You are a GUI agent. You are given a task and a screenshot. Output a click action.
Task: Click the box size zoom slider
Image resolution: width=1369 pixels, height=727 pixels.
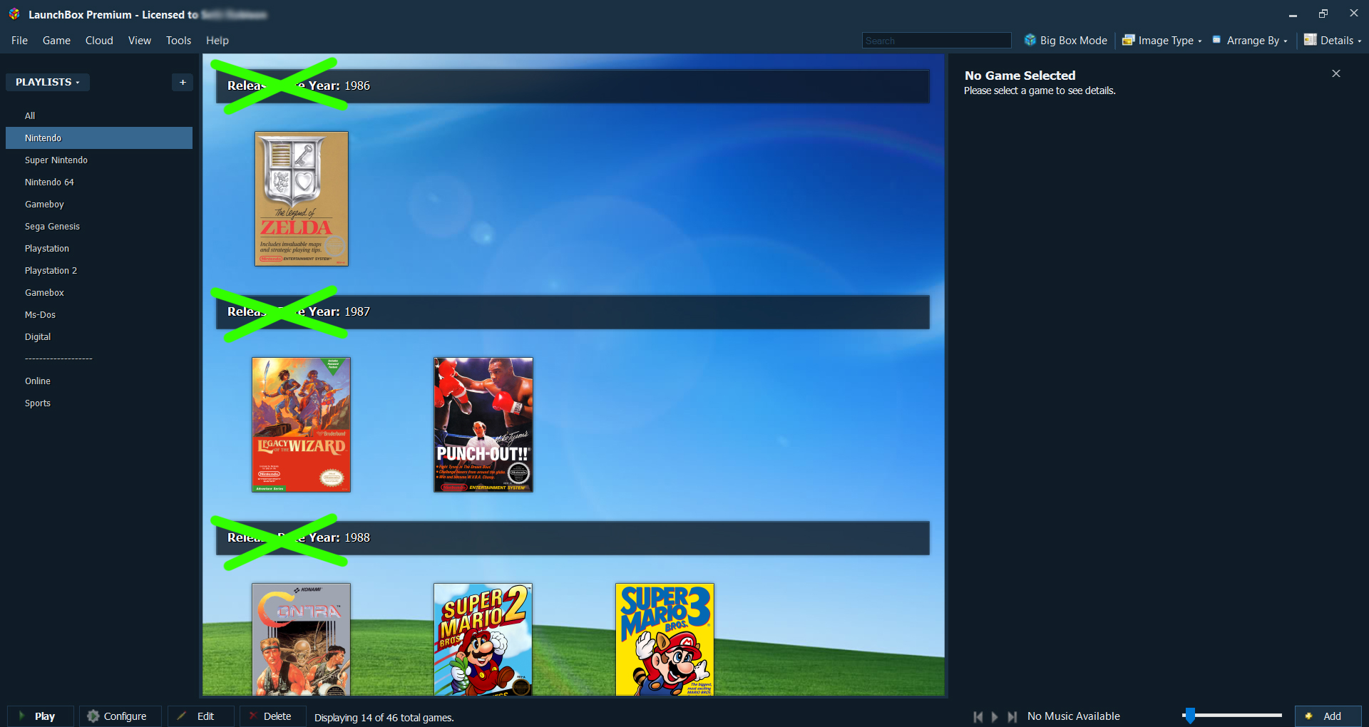tap(1232, 715)
